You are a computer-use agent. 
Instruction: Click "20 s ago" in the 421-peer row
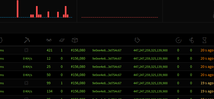(207, 50)
